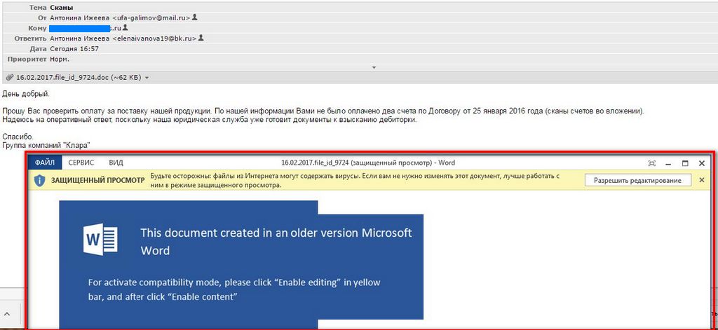Click the sender address ufa-galimov@mail.ru
This screenshot has width=718, height=330.
(x=152, y=18)
